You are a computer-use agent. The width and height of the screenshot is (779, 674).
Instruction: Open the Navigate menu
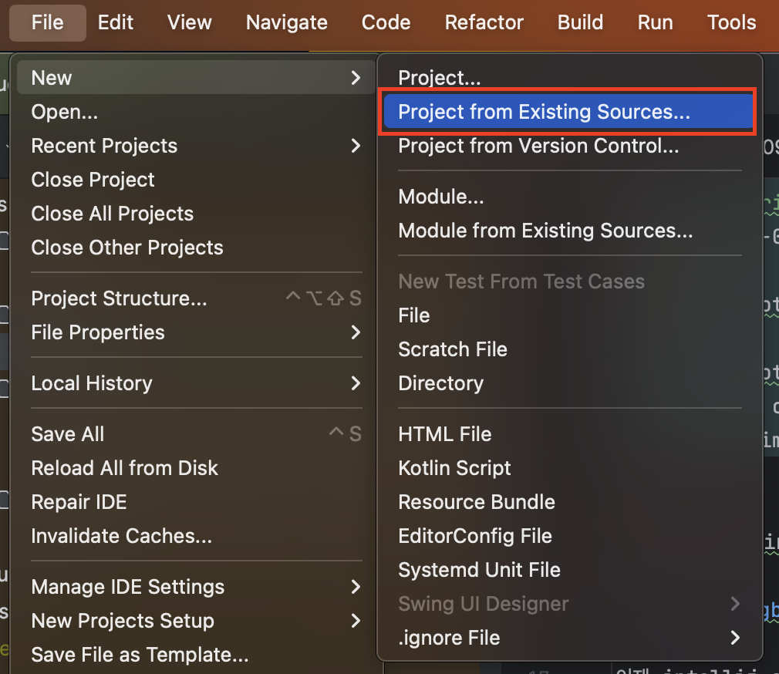tap(286, 22)
